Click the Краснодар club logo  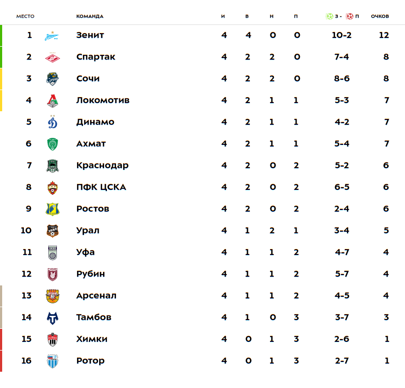53,166
